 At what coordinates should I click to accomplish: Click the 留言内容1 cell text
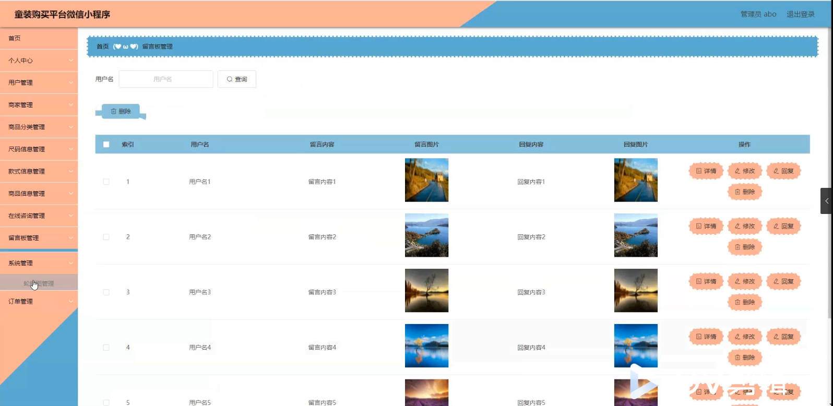322,182
